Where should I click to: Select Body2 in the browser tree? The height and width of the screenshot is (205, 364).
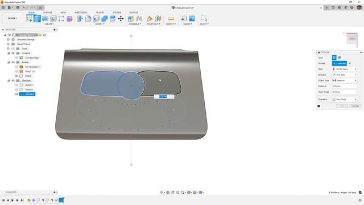coord(28,76)
